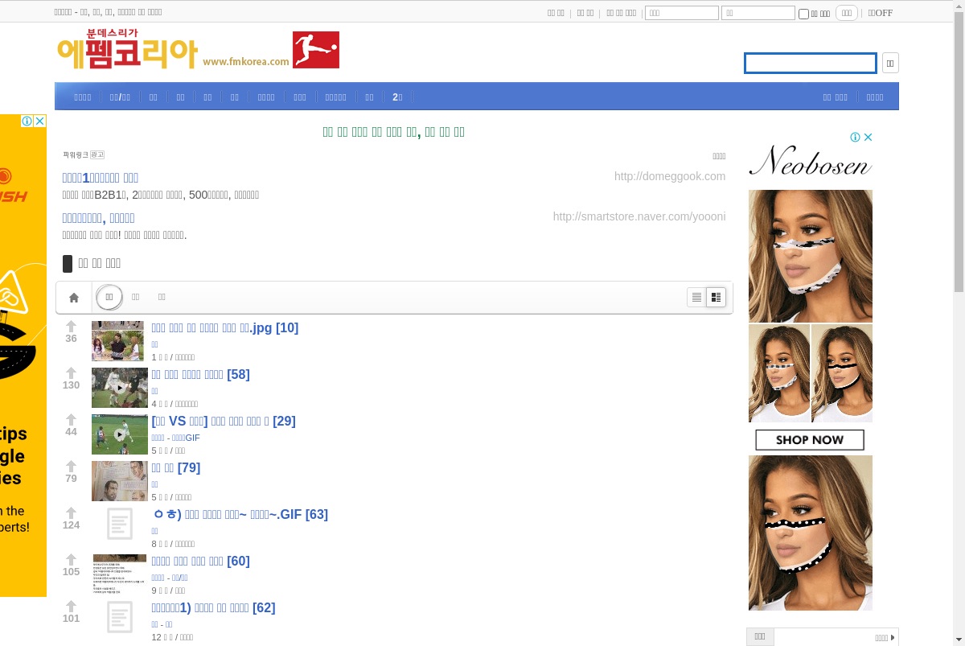Viewport: 965px width, 646px height.
Task: Upvote the post with 44 votes
Action: click(x=71, y=419)
